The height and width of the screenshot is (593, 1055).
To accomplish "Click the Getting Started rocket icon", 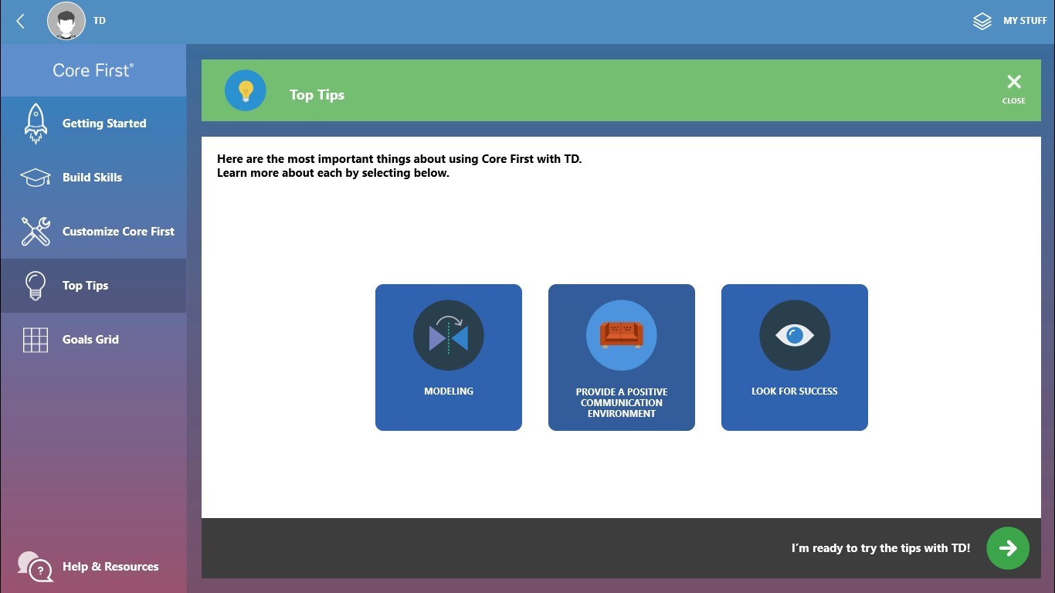I will tap(36, 124).
